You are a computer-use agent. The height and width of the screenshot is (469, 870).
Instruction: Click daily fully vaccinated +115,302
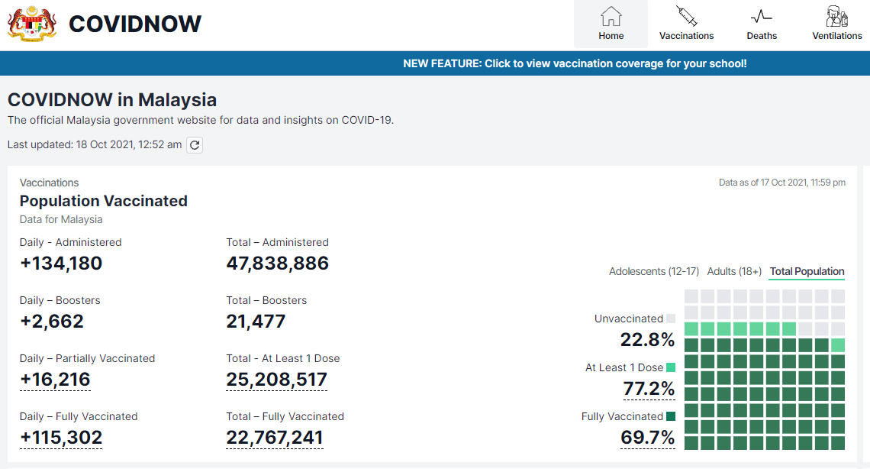coord(61,438)
